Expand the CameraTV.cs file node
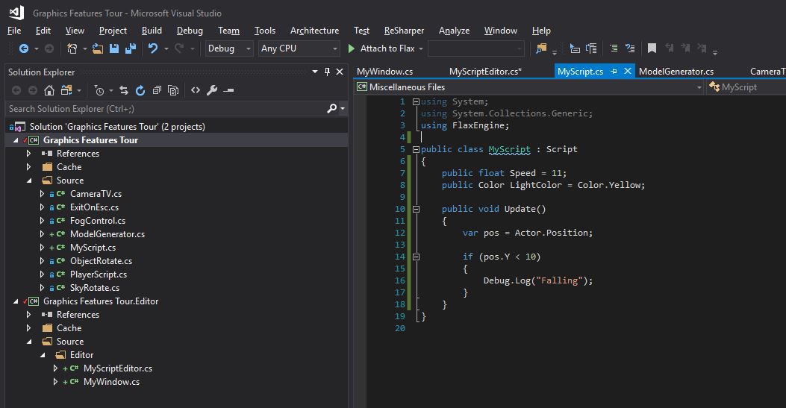This screenshot has width=786, height=408. [42, 194]
